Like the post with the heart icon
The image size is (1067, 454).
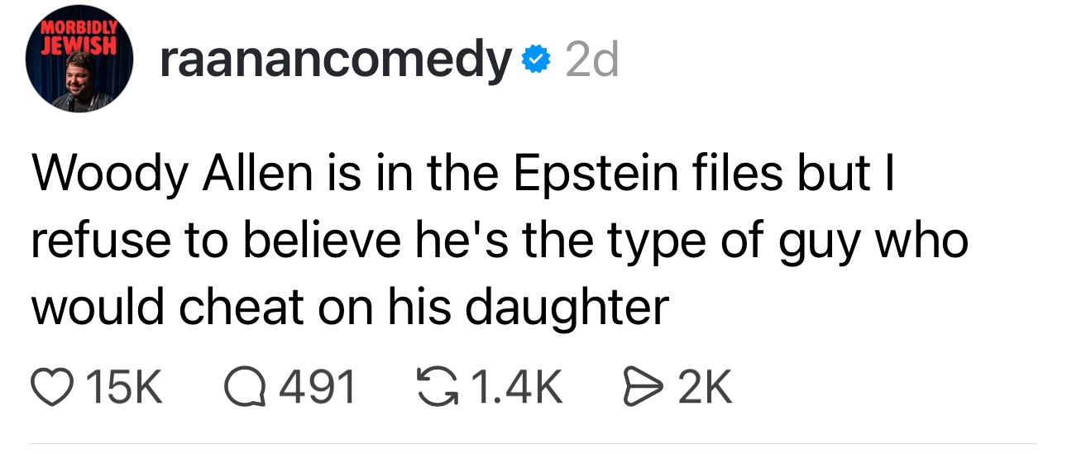pos(54,387)
